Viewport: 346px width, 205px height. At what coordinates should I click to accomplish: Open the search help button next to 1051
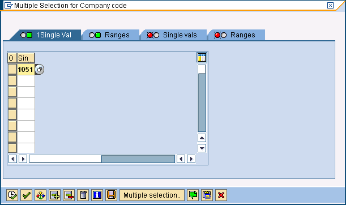[40, 70]
